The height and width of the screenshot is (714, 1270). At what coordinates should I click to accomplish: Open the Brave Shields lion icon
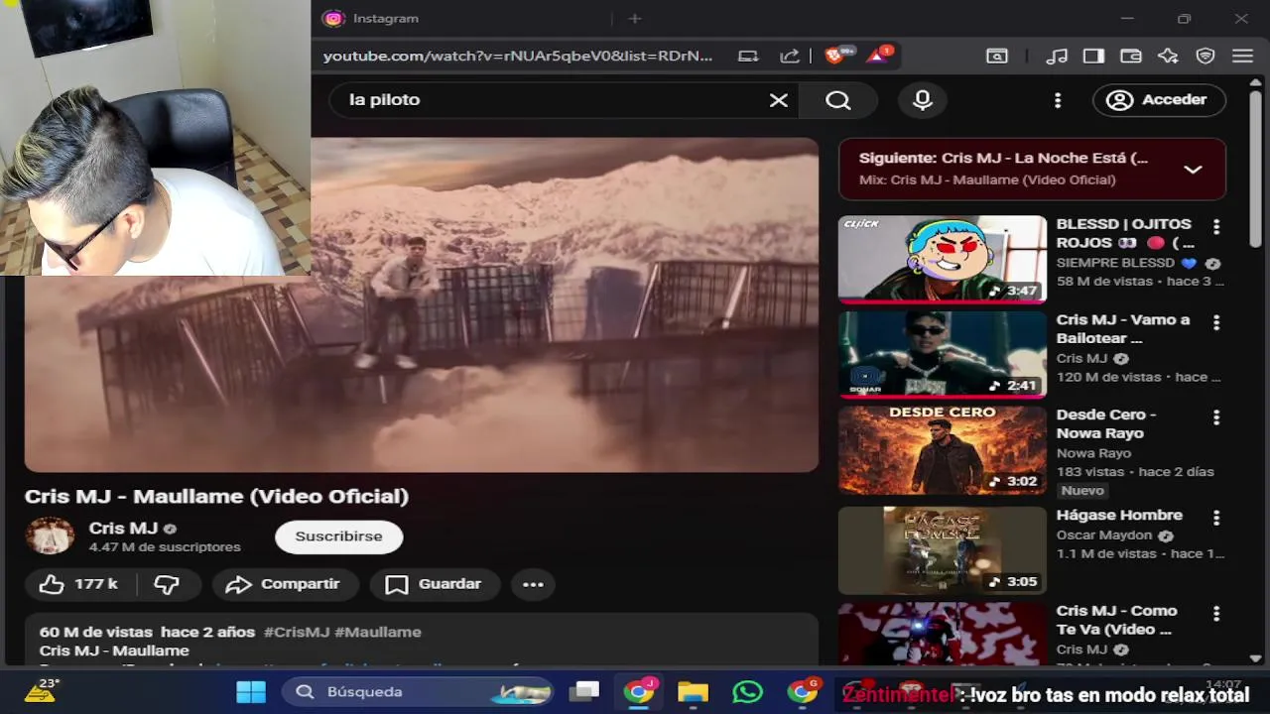click(835, 56)
